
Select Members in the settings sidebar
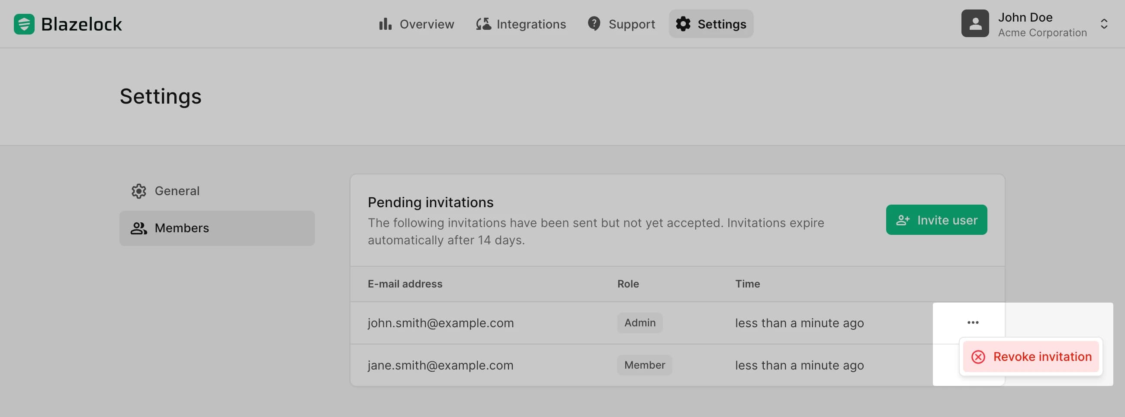pyautogui.click(x=182, y=228)
